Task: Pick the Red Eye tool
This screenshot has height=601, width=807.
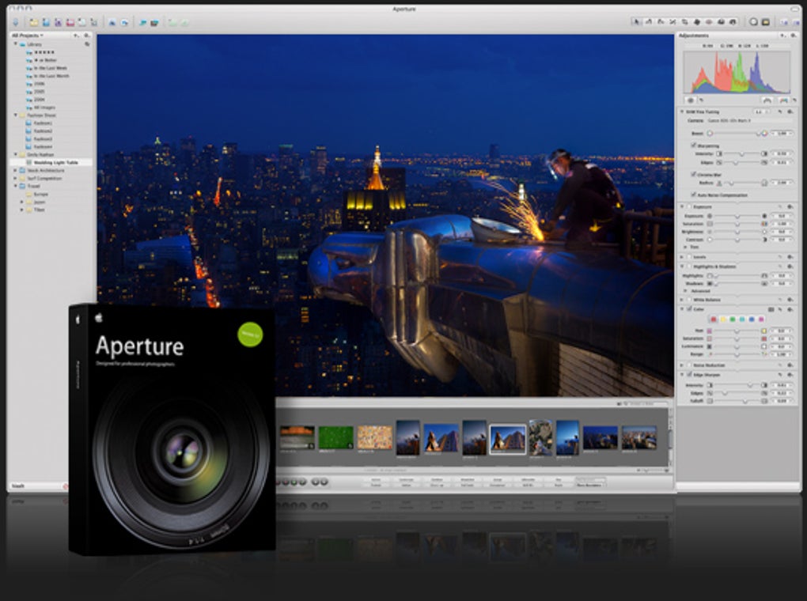Action: 709,21
